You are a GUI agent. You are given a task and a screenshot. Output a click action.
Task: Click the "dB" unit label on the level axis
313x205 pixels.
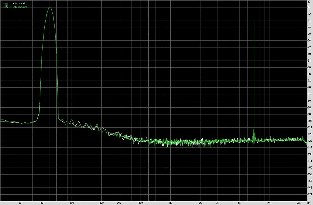(309, 2)
